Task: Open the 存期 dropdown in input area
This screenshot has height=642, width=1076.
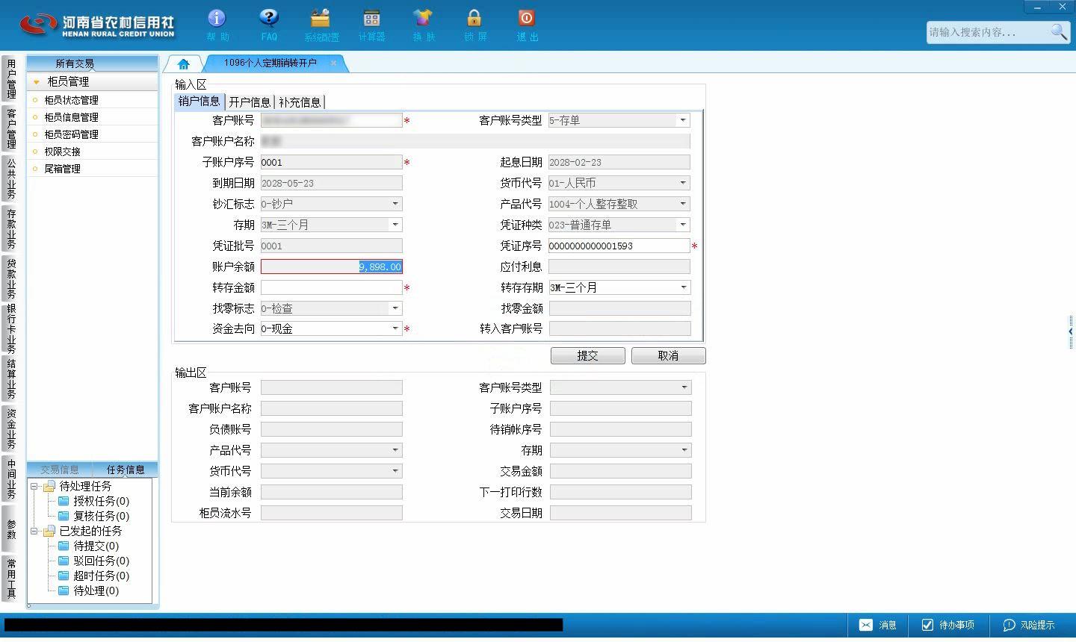Action: pos(395,225)
